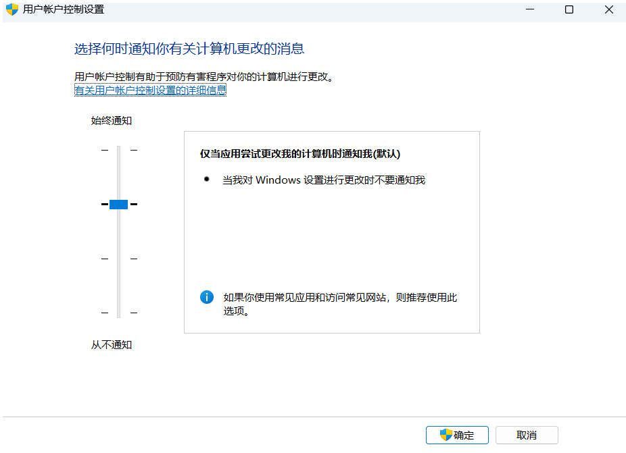Click heading 选择何时通知你有关计算机更改的消息
This screenshot has width=626, height=453.
(x=189, y=49)
